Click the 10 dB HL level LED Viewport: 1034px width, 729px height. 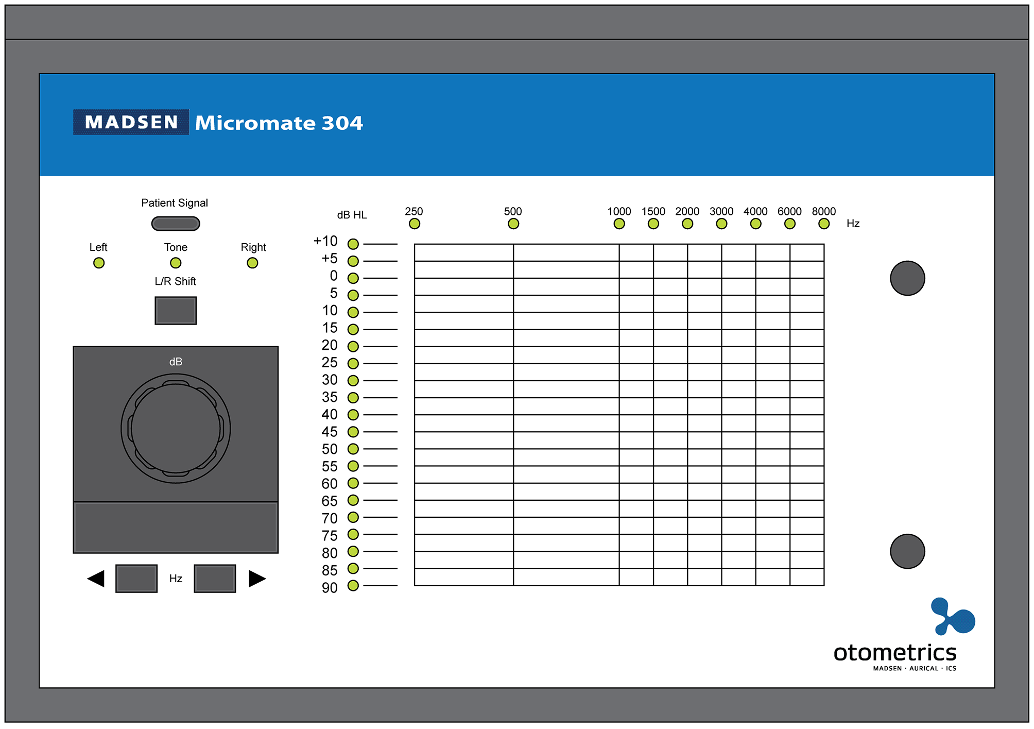coord(353,312)
